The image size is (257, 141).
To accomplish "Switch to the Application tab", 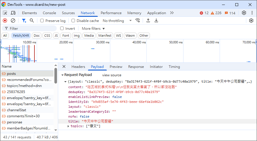I will coord(157,13).
